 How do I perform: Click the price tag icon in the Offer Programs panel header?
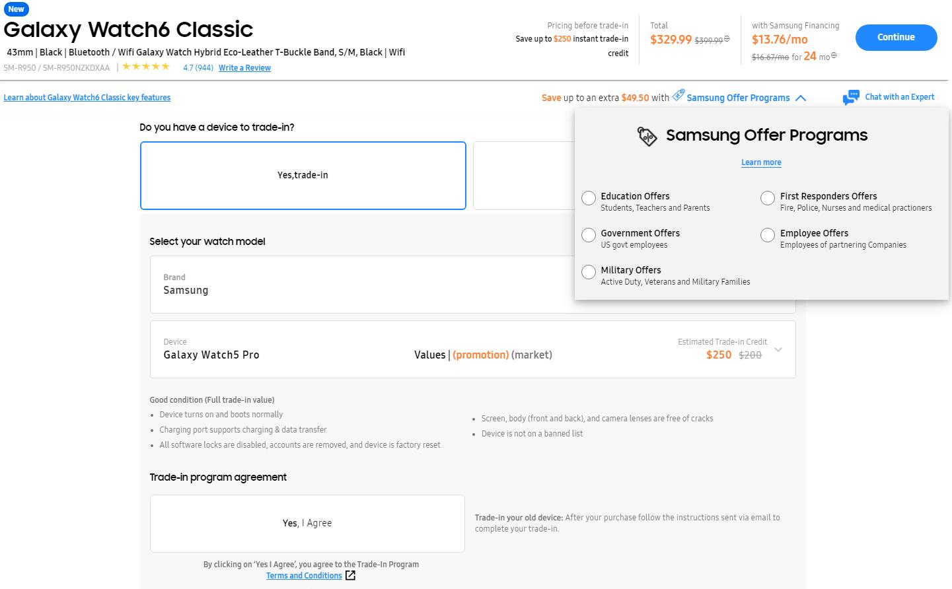tap(647, 136)
